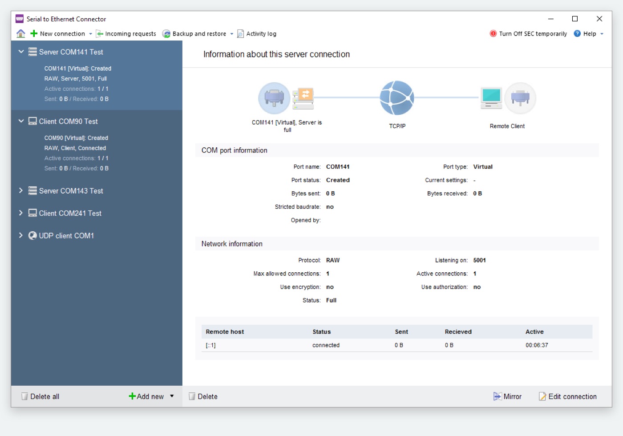Open the New connection dropdown arrow
Viewport: 623px width, 436px height.
point(90,34)
